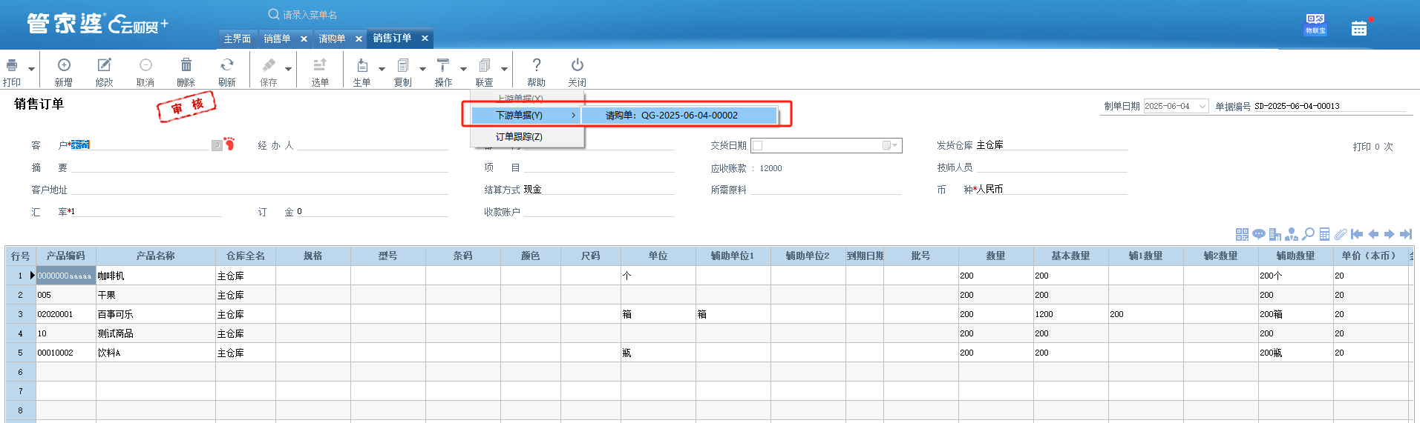The image size is (1420, 423).
Task: Switch to the 请购单 tab
Action: pos(332,39)
